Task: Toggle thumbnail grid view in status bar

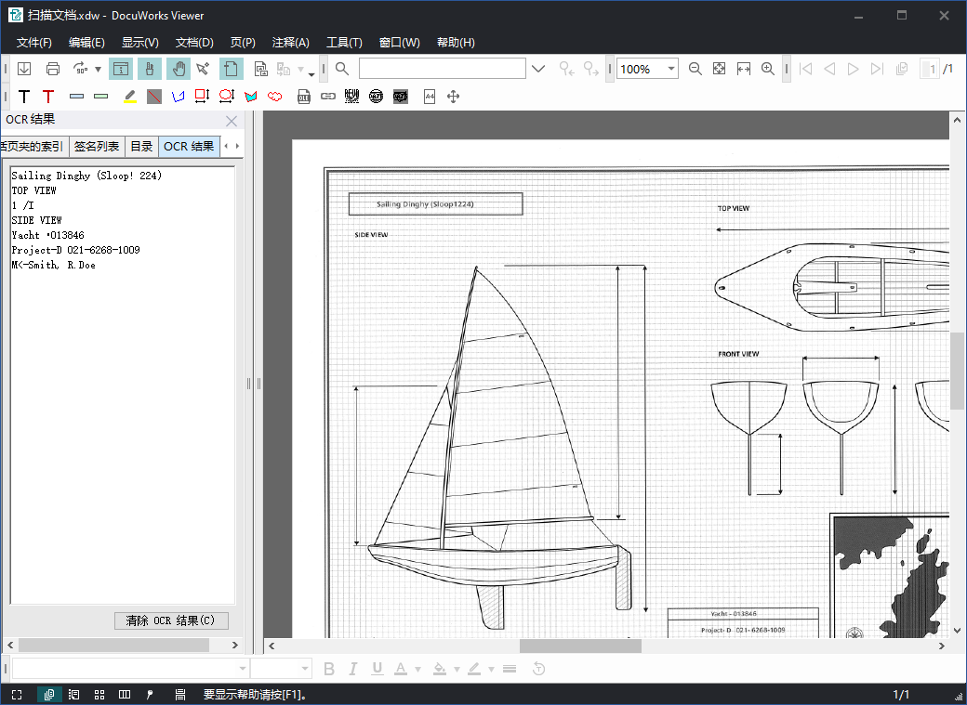Action: click(x=99, y=695)
